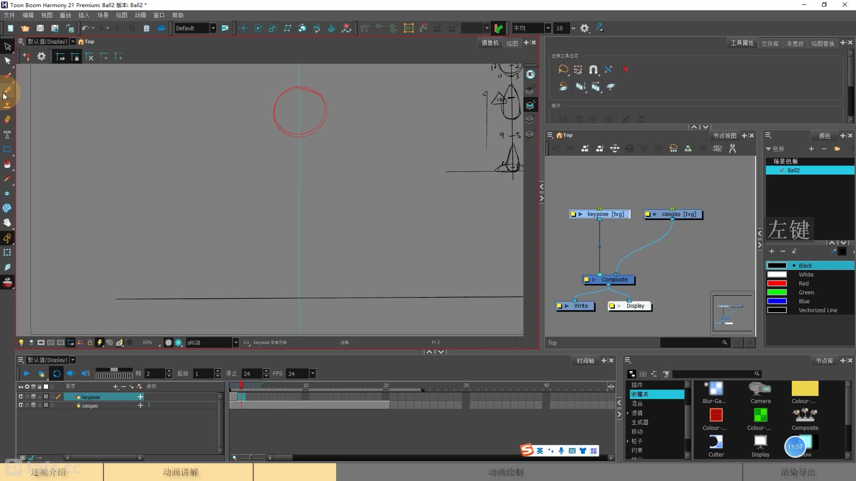856x481 pixels.
Task: Click the Snap magnet icon in tool properties
Action: (x=593, y=69)
